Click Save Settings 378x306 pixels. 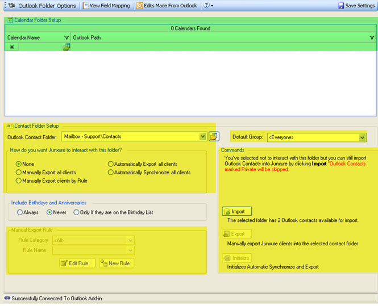coord(356,6)
